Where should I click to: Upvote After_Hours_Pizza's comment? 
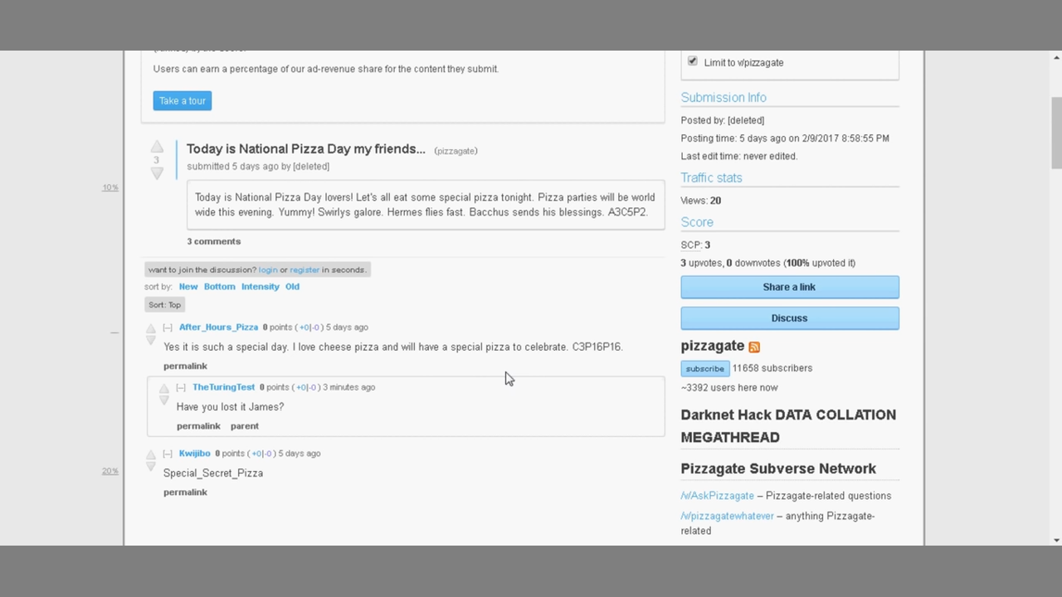151,328
